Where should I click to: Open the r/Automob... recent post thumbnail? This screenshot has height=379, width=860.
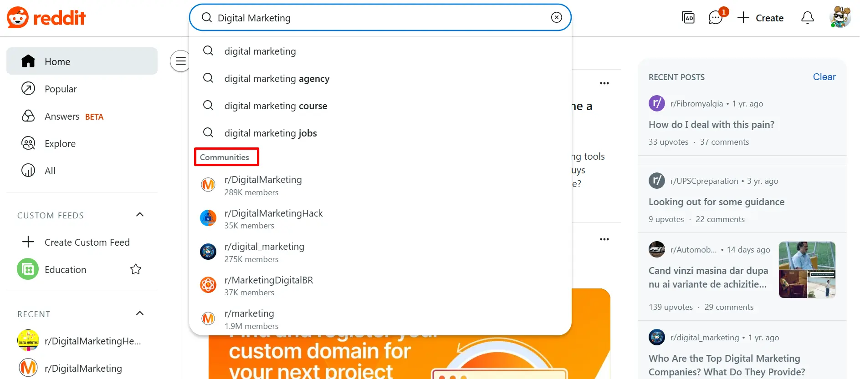coord(807,270)
